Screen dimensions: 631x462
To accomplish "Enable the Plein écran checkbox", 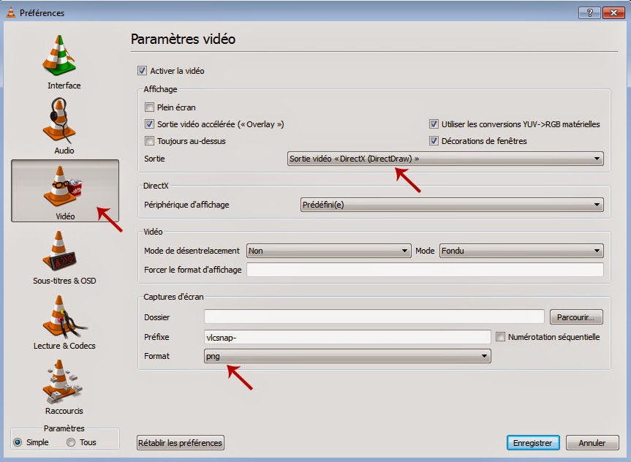I will tap(149, 107).
